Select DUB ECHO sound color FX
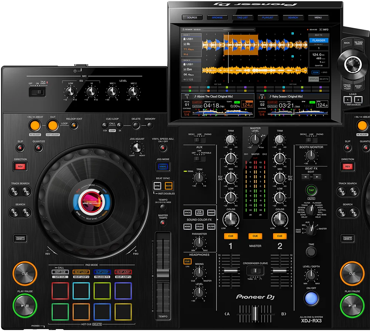Image resolution: width=370 pixels, height=331 pixels. click(x=199, y=213)
